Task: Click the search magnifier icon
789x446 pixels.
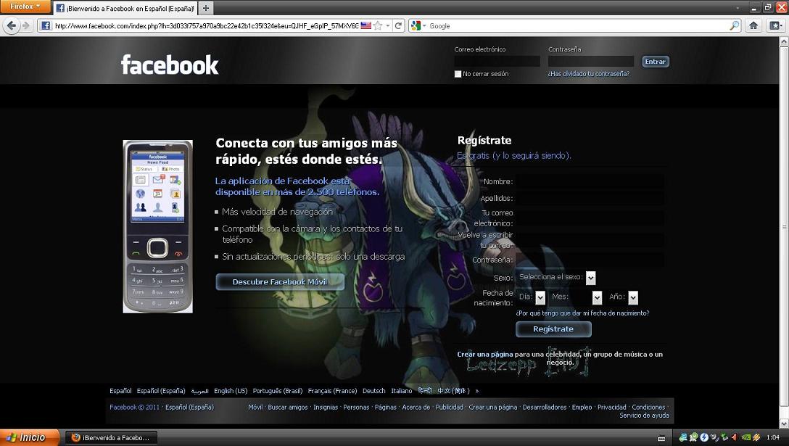Action: [x=735, y=25]
